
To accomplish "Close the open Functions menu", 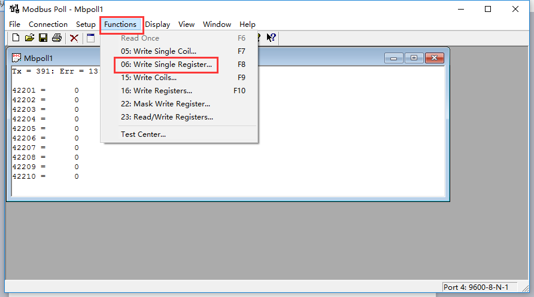I will click(120, 25).
